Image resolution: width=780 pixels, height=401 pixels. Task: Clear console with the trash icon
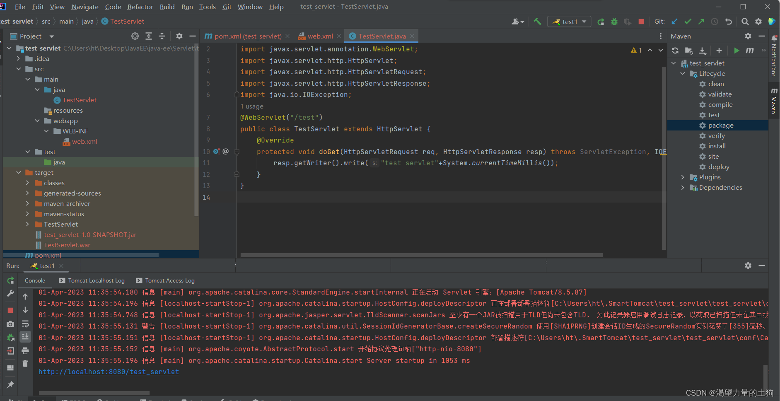tap(25, 363)
